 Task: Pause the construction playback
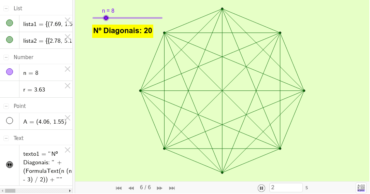coord(261,188)
